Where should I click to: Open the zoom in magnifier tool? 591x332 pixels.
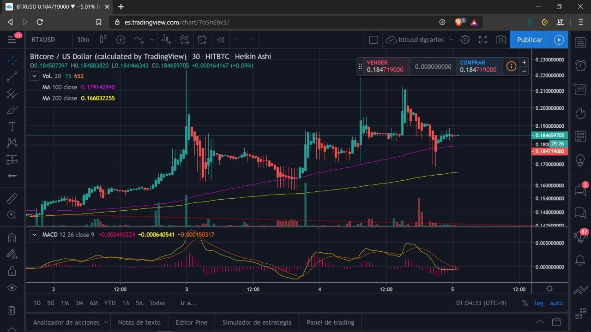tap(12, 214)
